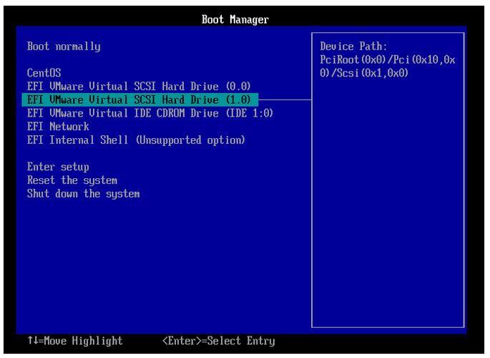The width and height of the screenshot is (490, 358).
Task: Open EFI Internal Shell (Unsupported option)
Action: coord(136,140)
